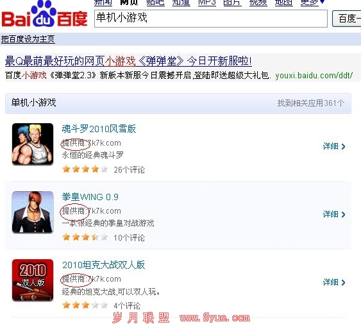Open the 2010坦克大战双人版 red tank icon

click(x=33, y=280)
